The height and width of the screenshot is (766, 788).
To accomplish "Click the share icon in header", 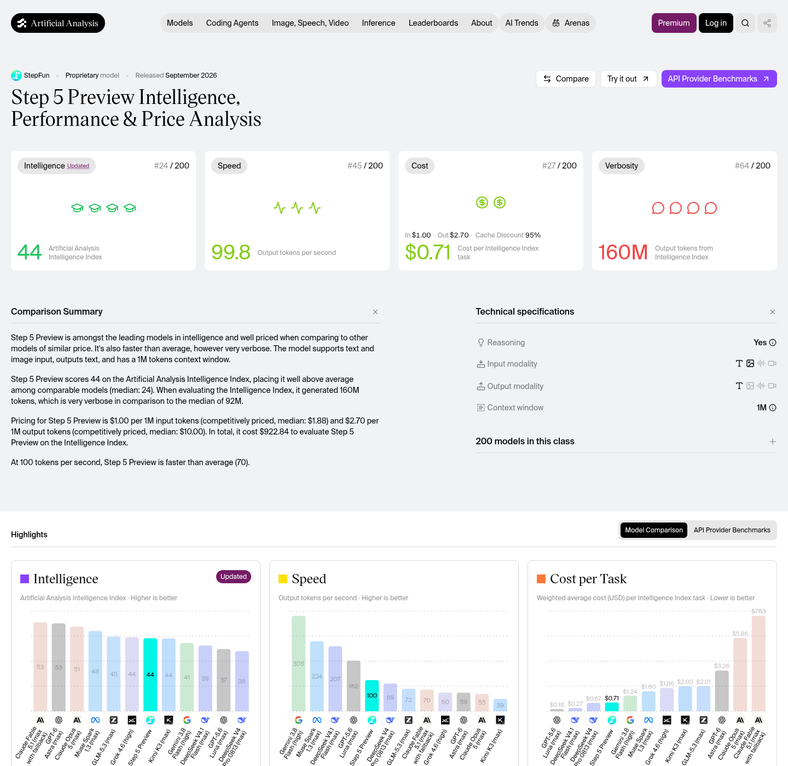I will pos(767,23).
